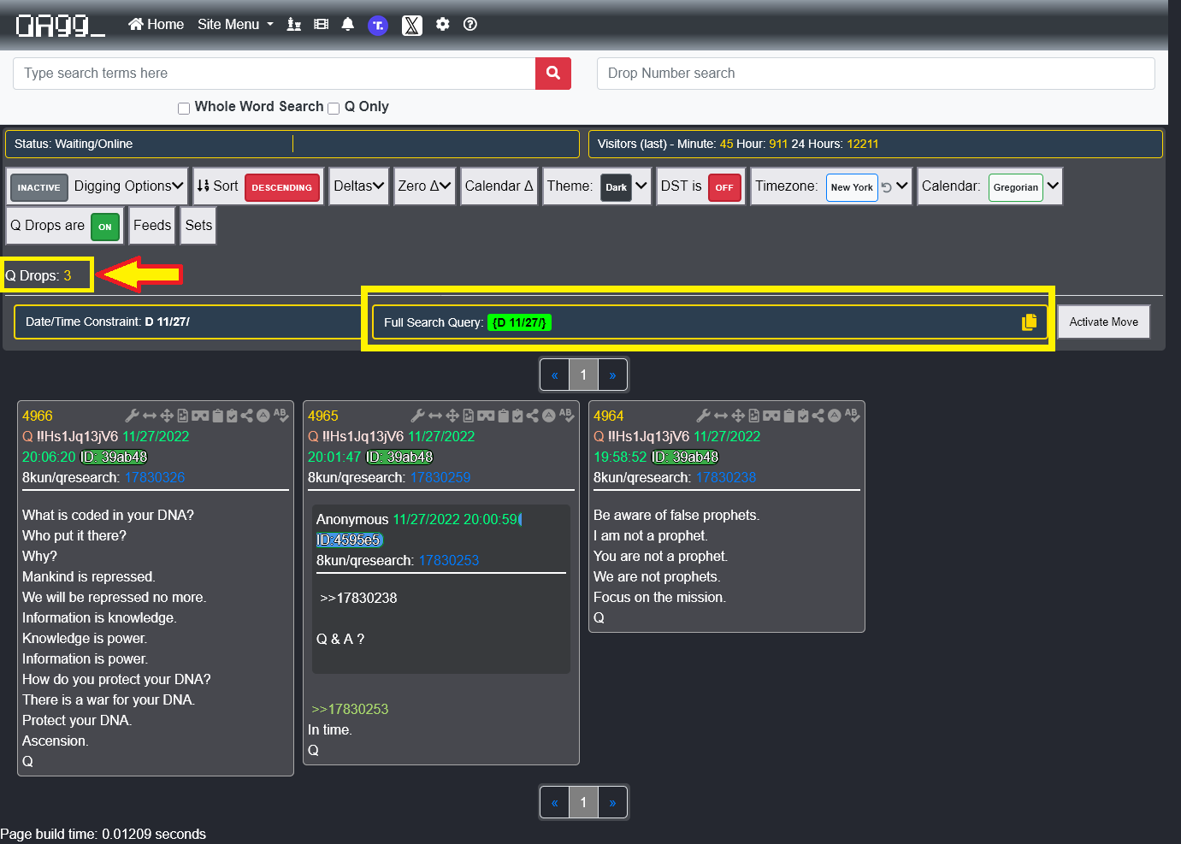Screen dimensions: 1181x844
Task: Open the Timezone New York dropdown
Action: [901, 186]
